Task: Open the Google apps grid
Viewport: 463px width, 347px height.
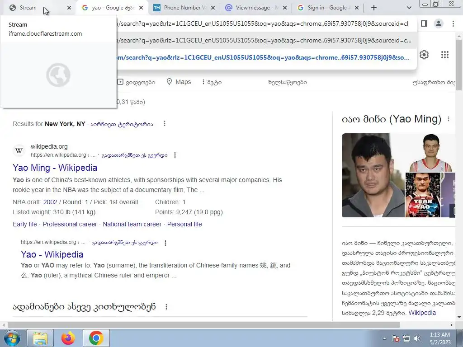Action: (x=445, y=55)
